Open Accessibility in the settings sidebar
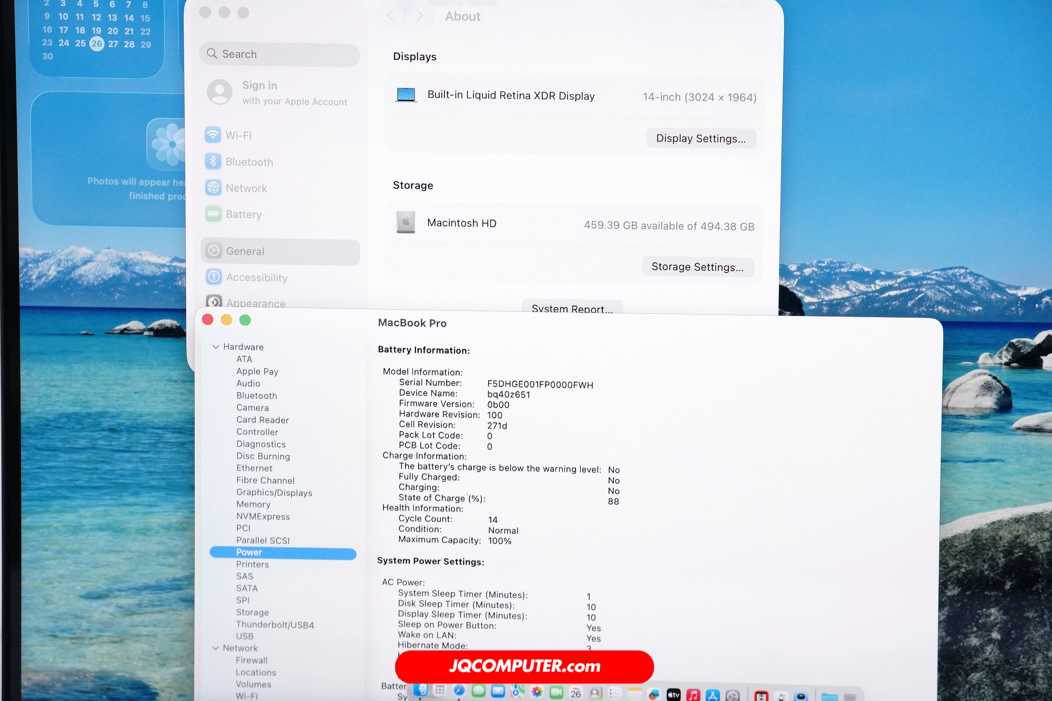 pyautogui.click(x=256, y=278)
